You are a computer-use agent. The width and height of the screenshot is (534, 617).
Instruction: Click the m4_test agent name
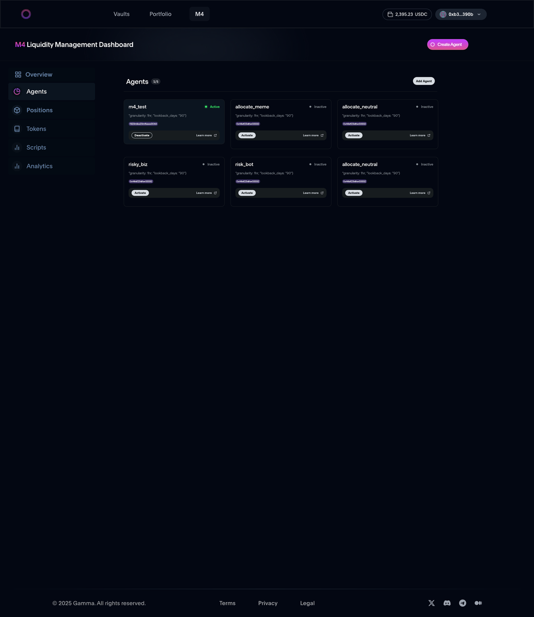point(137,107)
